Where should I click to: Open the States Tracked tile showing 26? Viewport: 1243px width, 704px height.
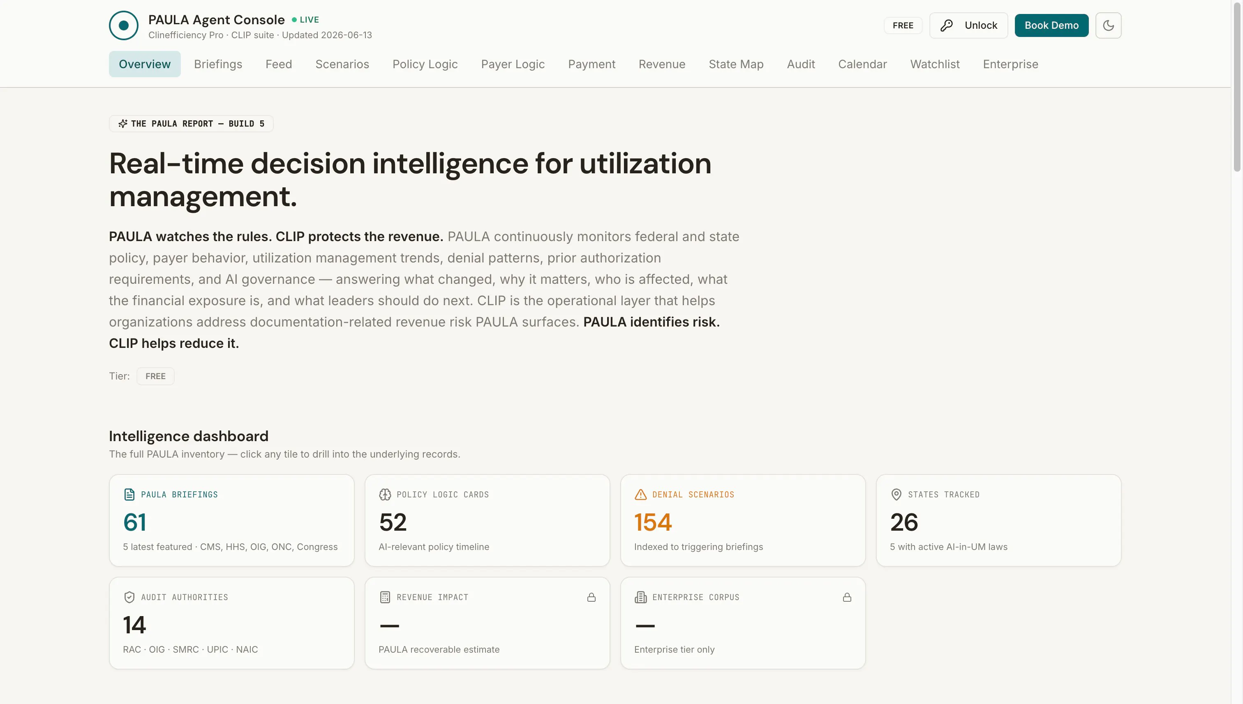click(x=999, y=520)
